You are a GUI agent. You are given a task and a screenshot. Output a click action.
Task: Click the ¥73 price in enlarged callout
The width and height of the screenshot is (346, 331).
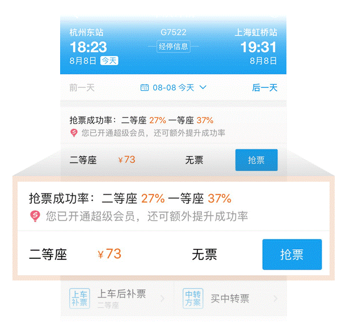pyautogui.click(x=109, y=254)
